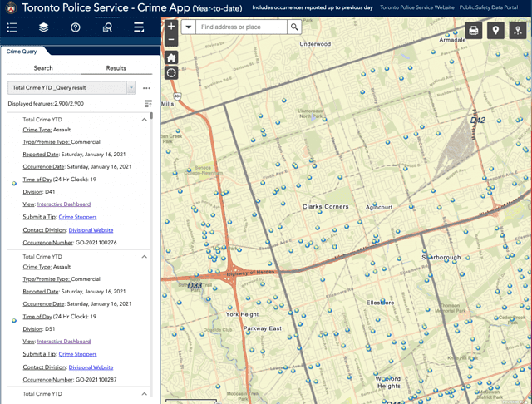532x404 pixels.
Task: Open the Layers list widget
Action: pos(43,27)
